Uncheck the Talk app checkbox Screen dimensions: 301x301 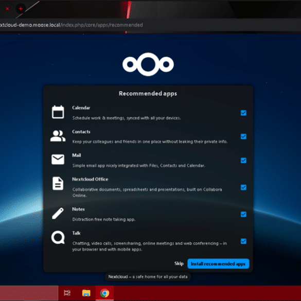(243, 241)
